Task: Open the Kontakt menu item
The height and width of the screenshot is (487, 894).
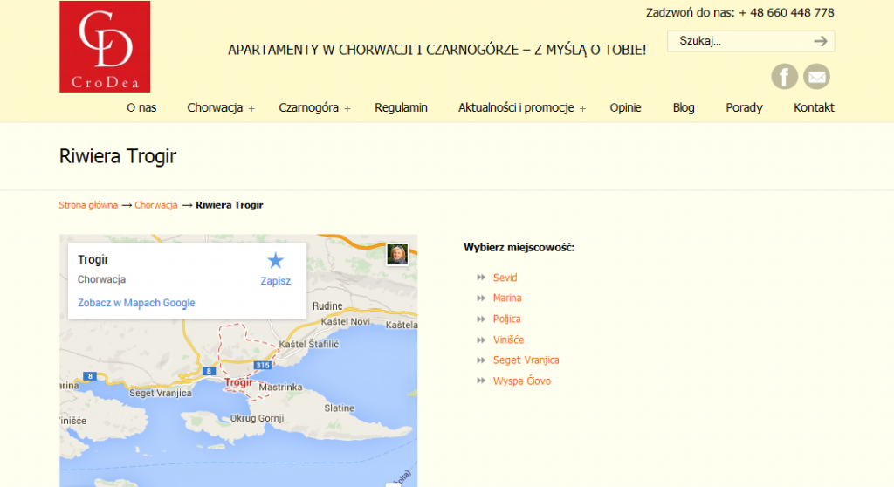Action: click(814, 108)
